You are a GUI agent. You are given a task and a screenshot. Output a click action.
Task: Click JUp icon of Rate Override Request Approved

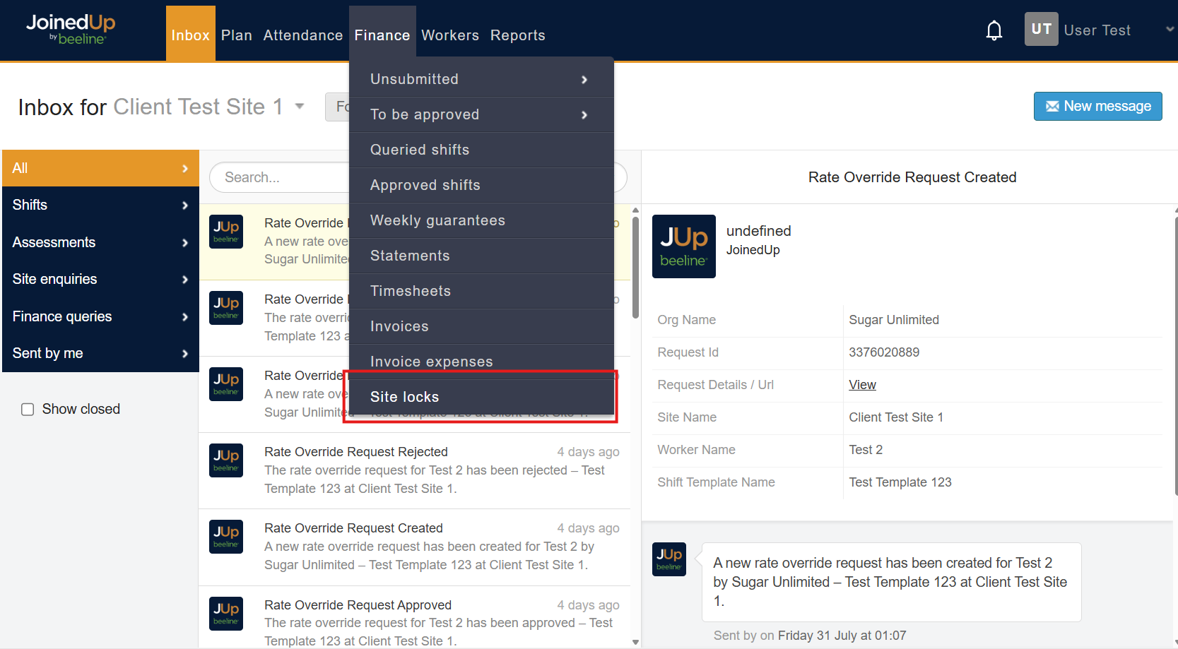pyautogui.click(x=226, y=614)
